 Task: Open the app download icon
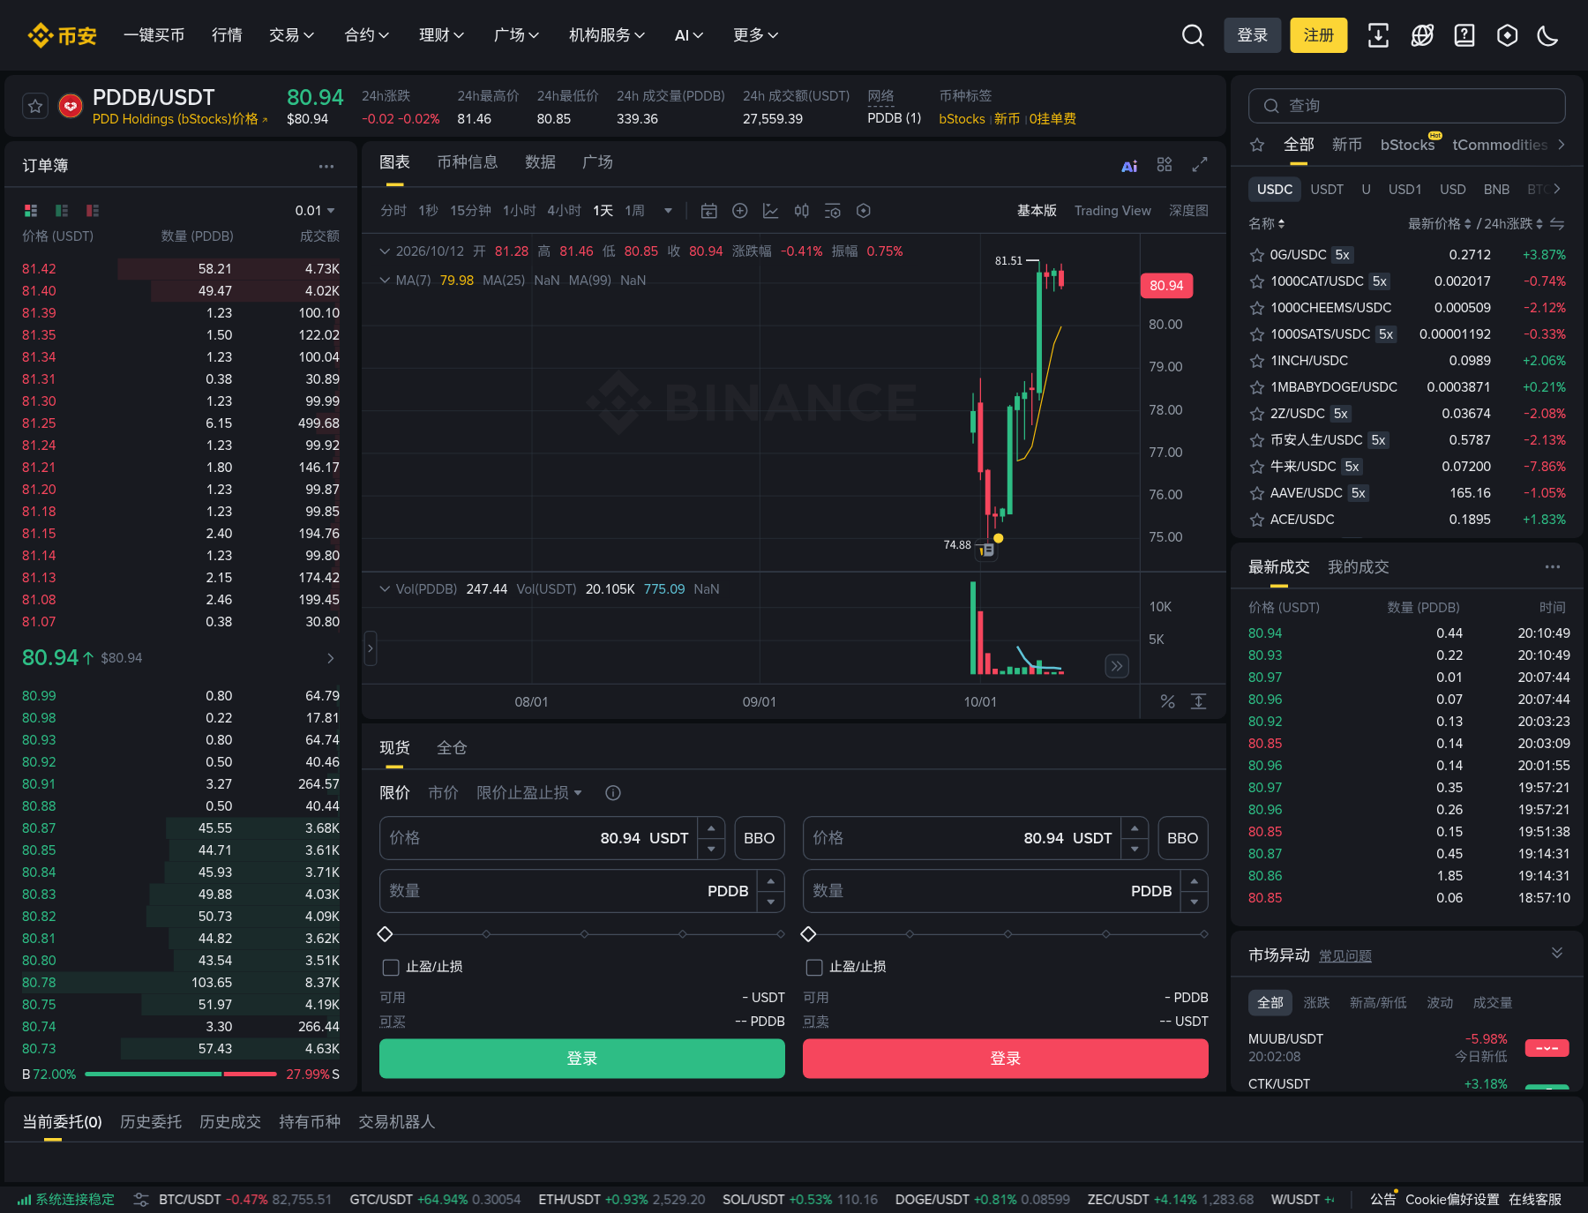coord(1378,35)
